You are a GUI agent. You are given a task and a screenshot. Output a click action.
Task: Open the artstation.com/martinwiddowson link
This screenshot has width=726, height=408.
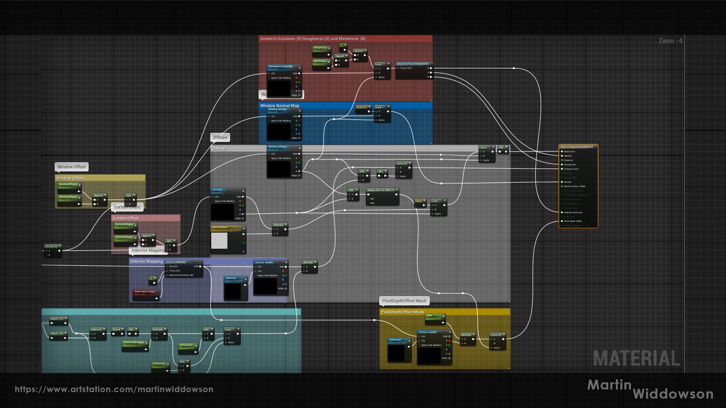coord(113,389)
